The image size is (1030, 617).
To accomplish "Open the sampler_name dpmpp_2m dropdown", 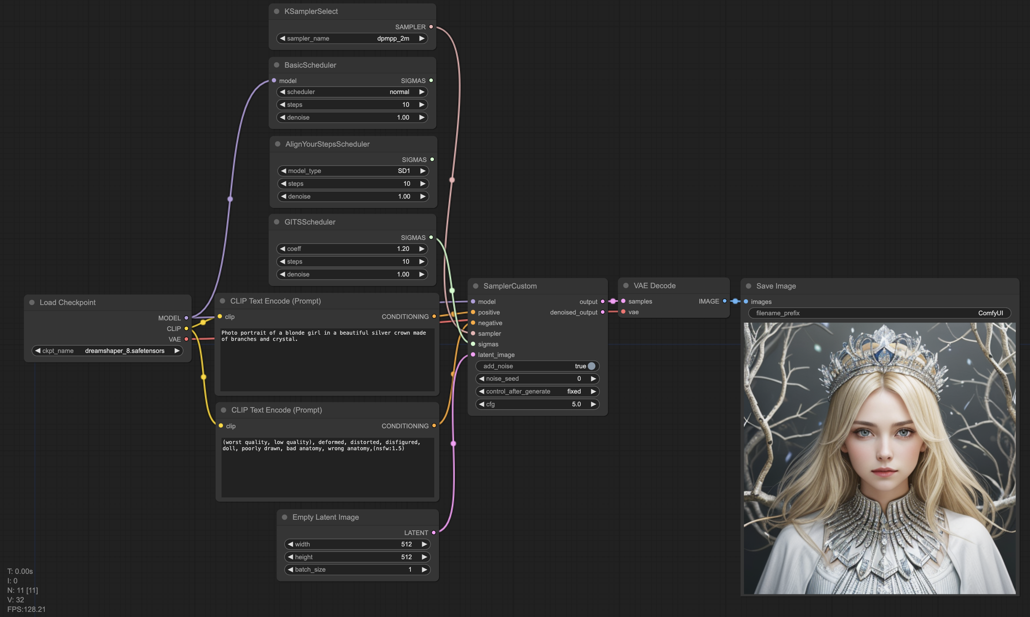I will 352,38.
